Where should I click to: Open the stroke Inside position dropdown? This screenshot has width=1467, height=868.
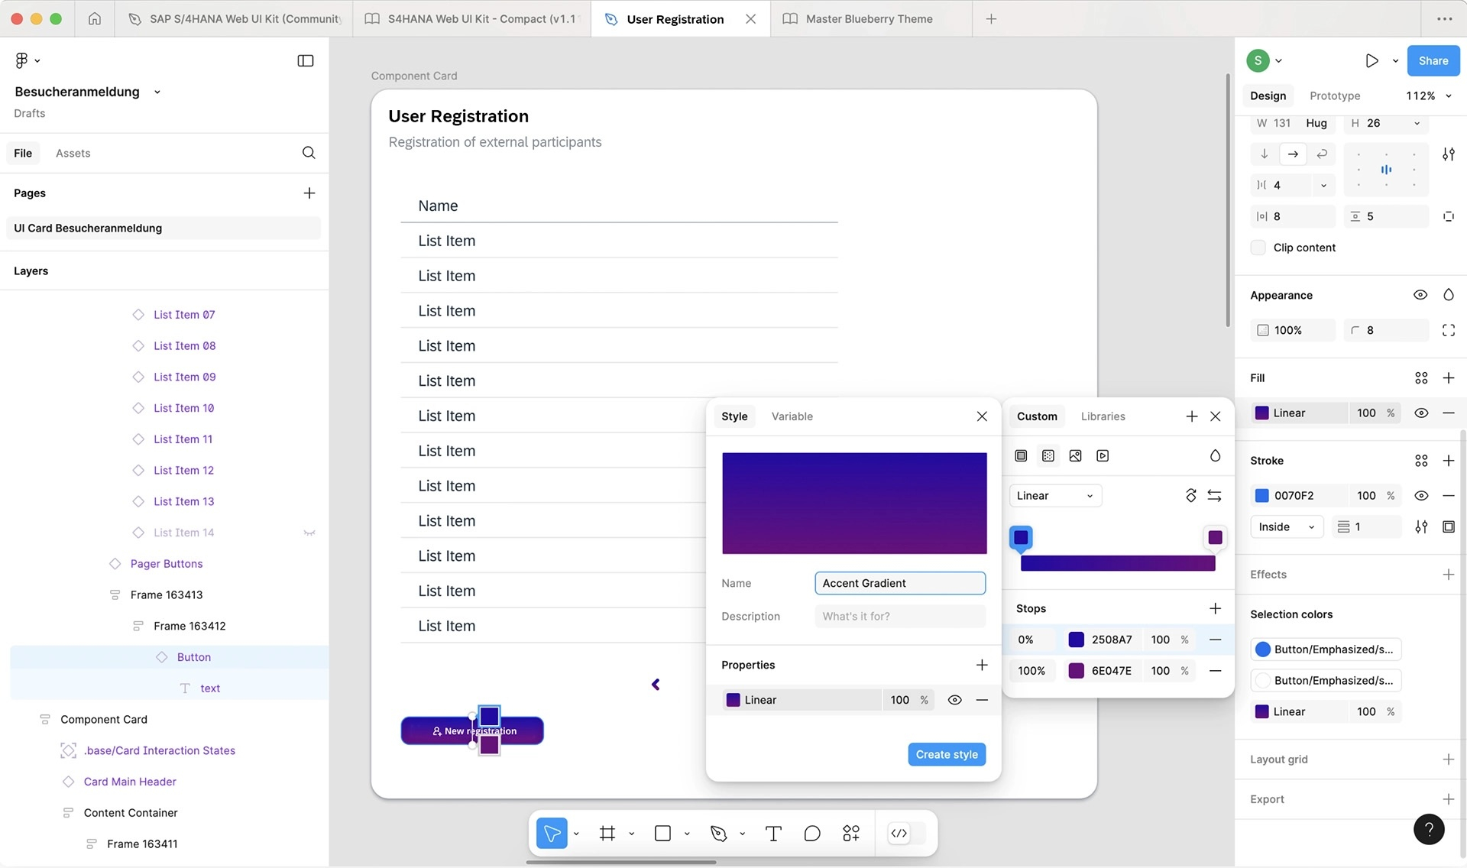click(x=1287, y=527)
